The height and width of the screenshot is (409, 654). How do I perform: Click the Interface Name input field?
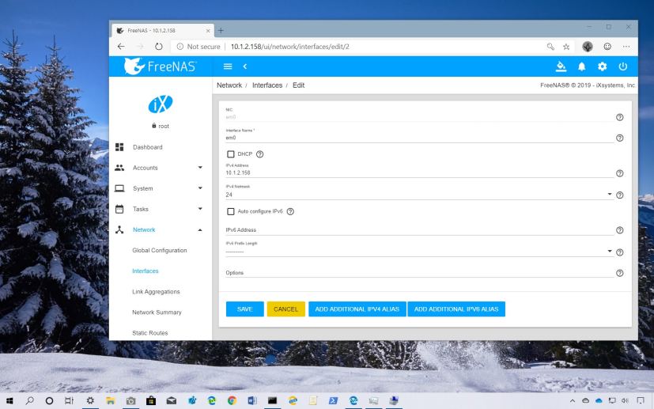[420, 138]
